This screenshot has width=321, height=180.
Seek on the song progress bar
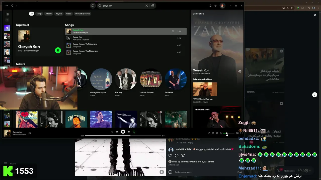click(x=123, y=135)
